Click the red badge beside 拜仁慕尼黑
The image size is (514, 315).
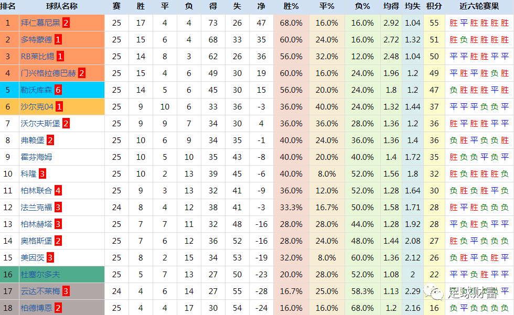tap(66, 23)
